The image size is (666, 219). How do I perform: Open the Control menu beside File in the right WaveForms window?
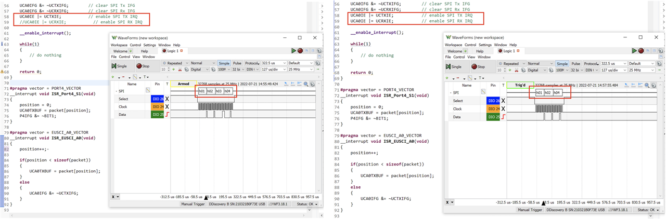459,57
